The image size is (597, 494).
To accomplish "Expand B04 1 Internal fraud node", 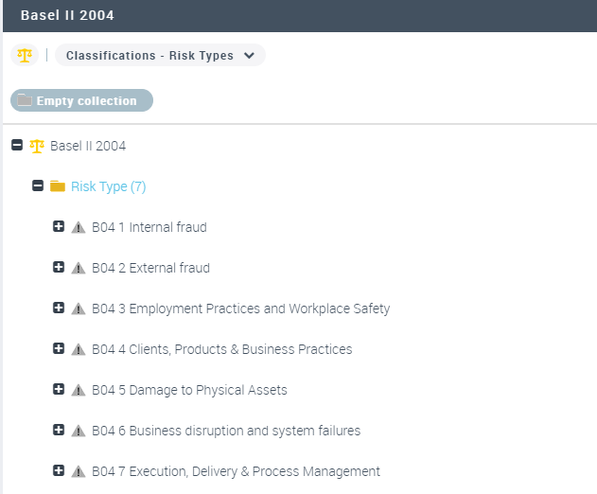I will point(59,227).
